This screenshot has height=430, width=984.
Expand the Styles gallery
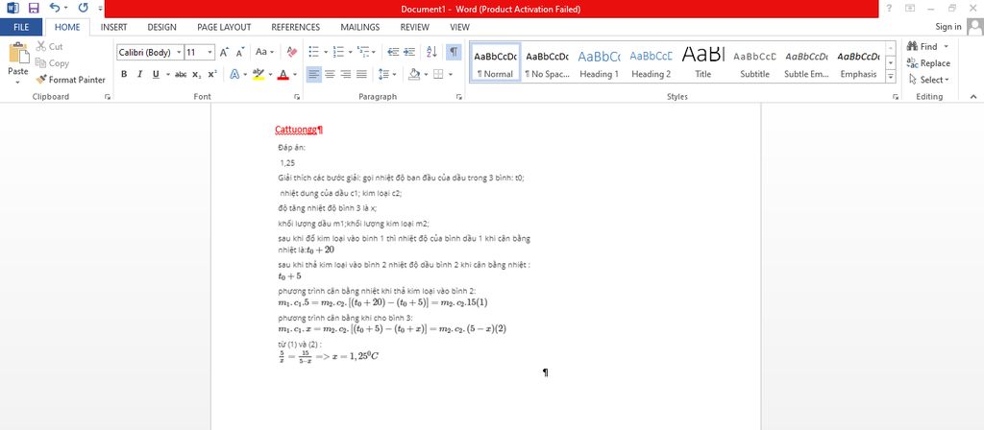pyautogui.click(x=891, y=77)
